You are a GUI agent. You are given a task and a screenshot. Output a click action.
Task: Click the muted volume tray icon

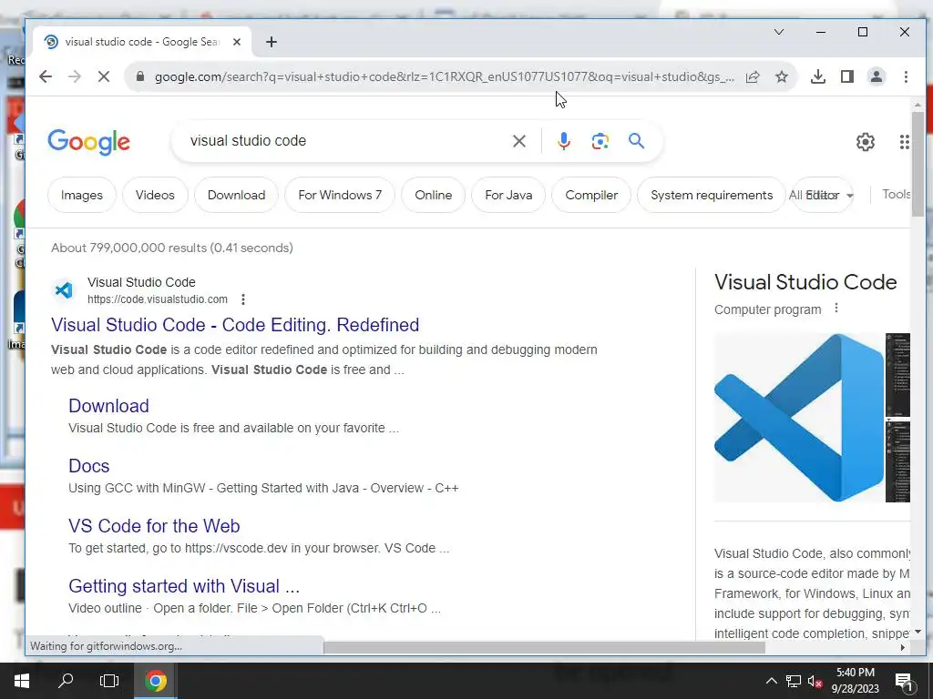coord(815,681)
